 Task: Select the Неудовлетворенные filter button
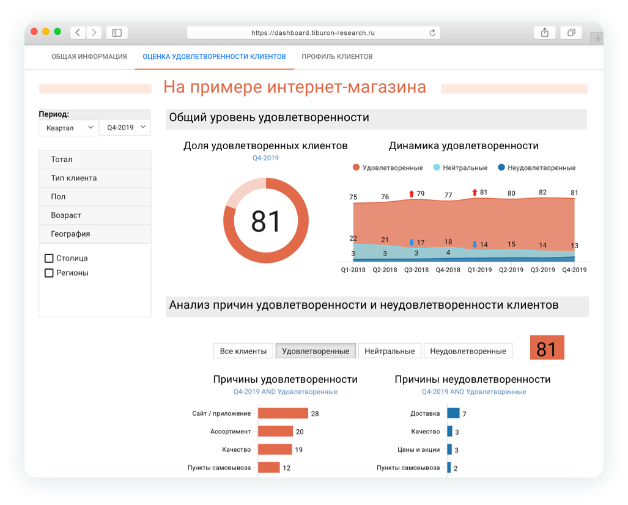coord(468,351)
